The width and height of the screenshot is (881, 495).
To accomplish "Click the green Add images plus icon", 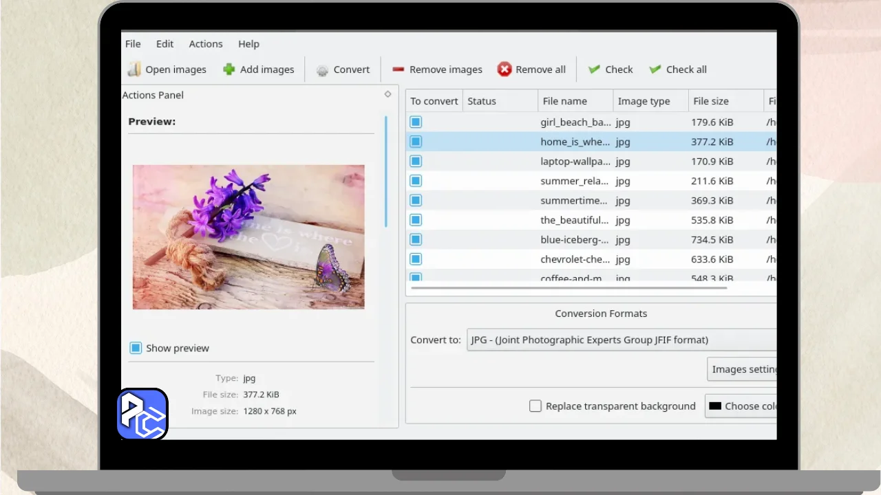I will pos(229,69).
